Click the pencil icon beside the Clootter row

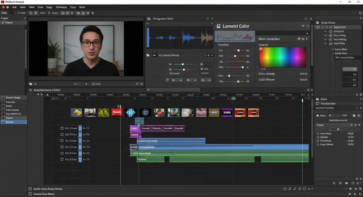(357, 108)
